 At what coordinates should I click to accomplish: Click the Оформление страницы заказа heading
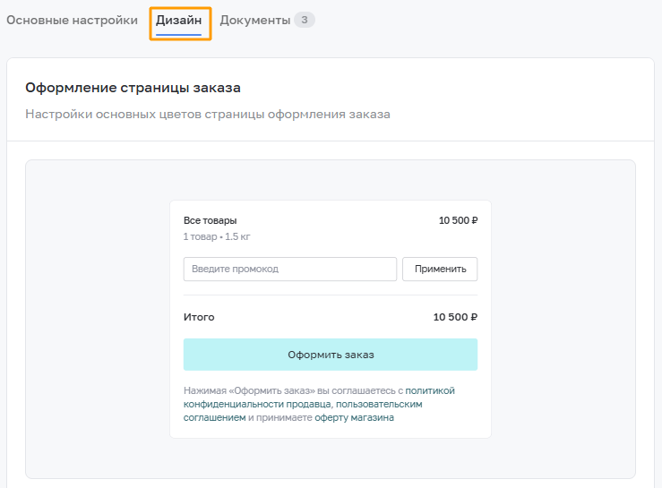point(133,88)
